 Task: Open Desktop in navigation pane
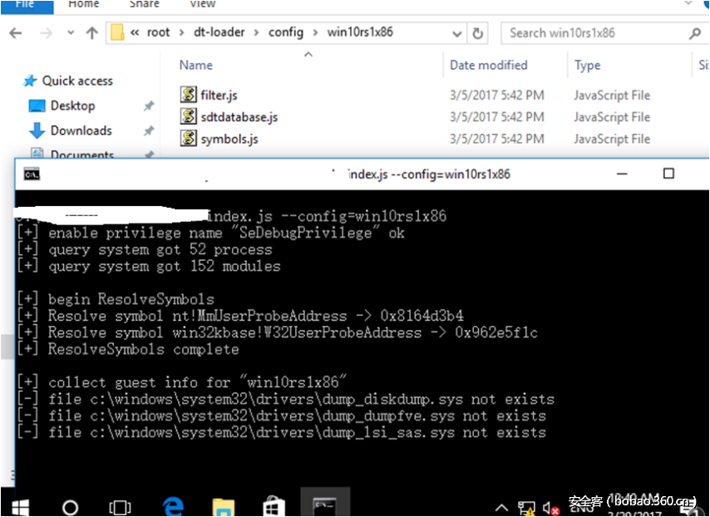72,106
